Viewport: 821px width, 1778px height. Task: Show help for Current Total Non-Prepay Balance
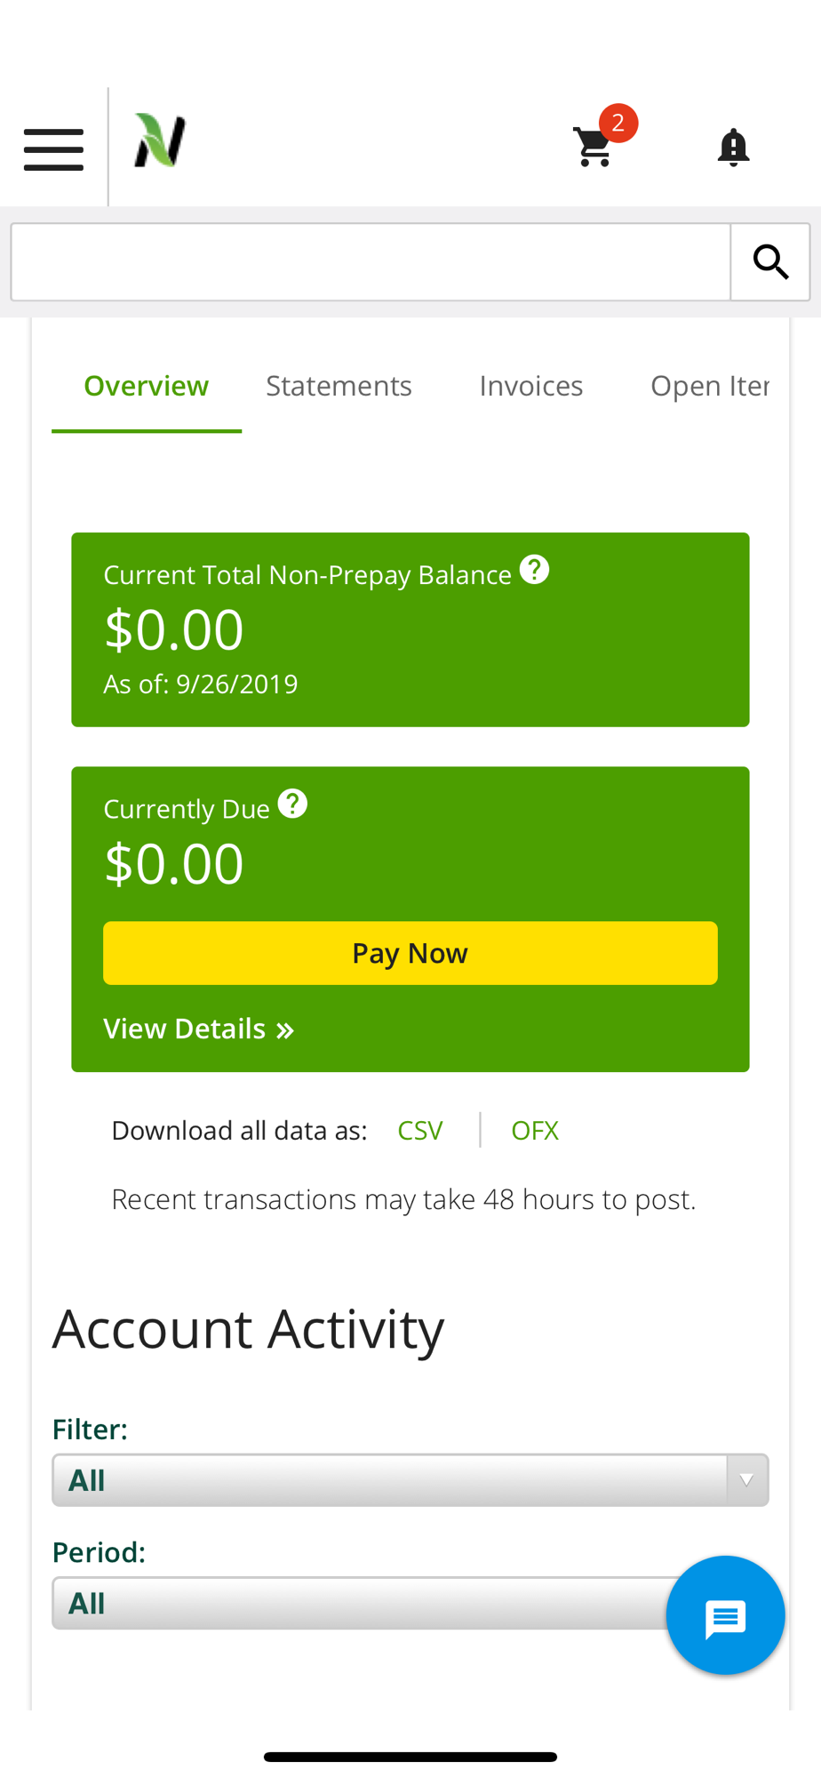tap(534, 570)
